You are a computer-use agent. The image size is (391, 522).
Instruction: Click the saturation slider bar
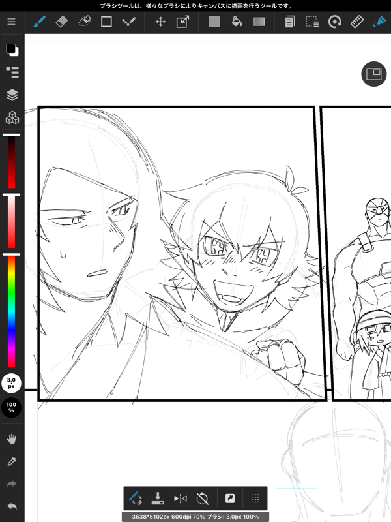pyautogui.click(x=11, y=222)
